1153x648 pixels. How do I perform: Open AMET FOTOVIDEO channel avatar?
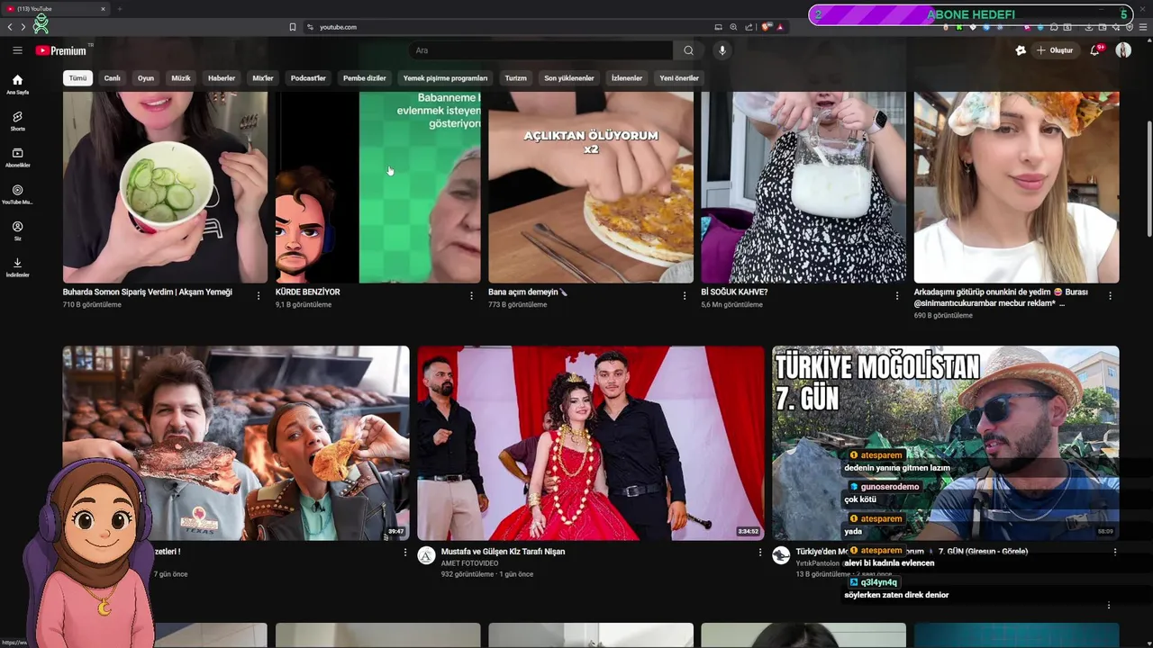pos(427,555)
